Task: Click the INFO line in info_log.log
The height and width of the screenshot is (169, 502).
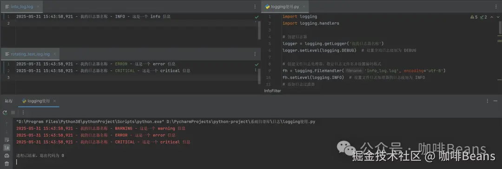Action: click(x=93, y=17)
